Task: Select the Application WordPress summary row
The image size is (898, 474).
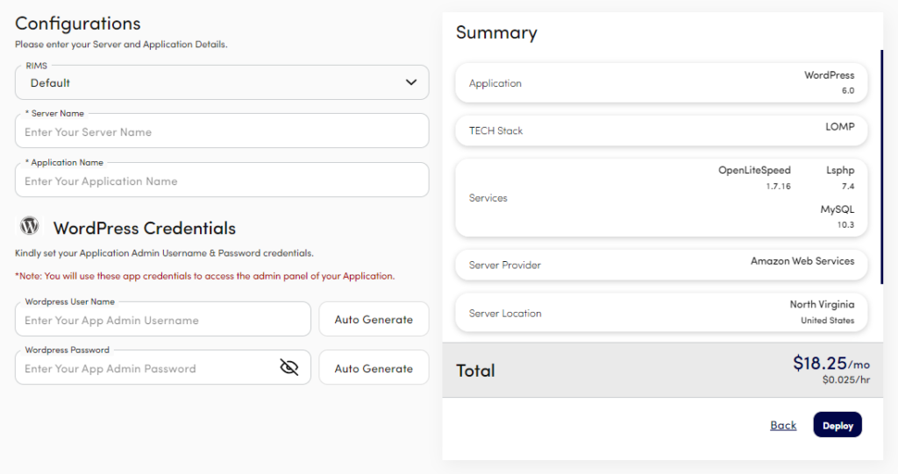Action: point(660,83)
